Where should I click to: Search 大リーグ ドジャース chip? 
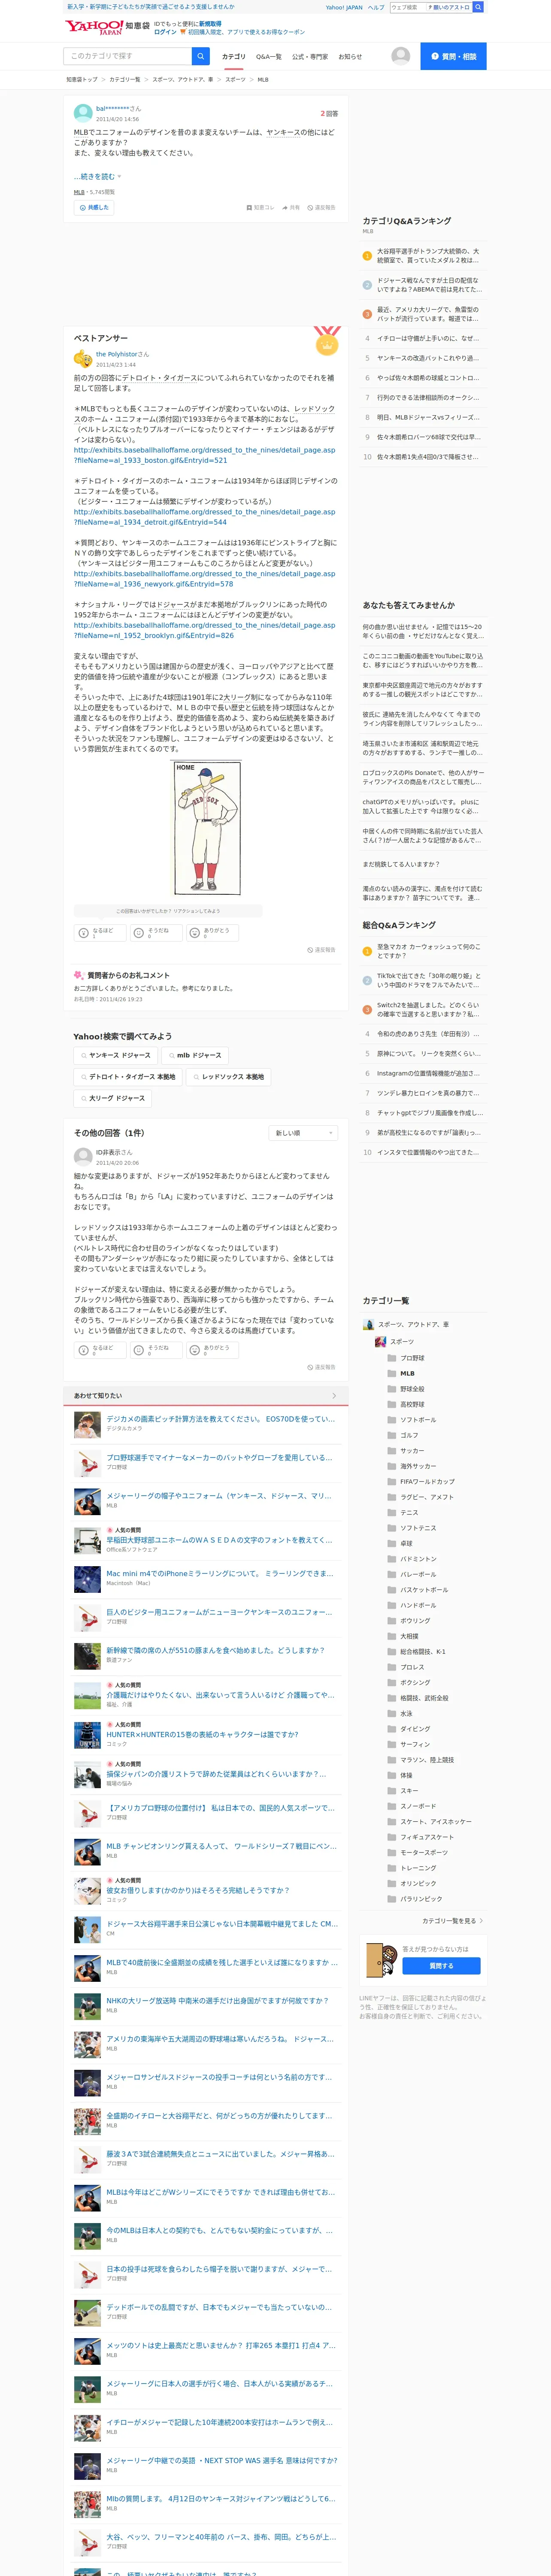pos(112,1098)
